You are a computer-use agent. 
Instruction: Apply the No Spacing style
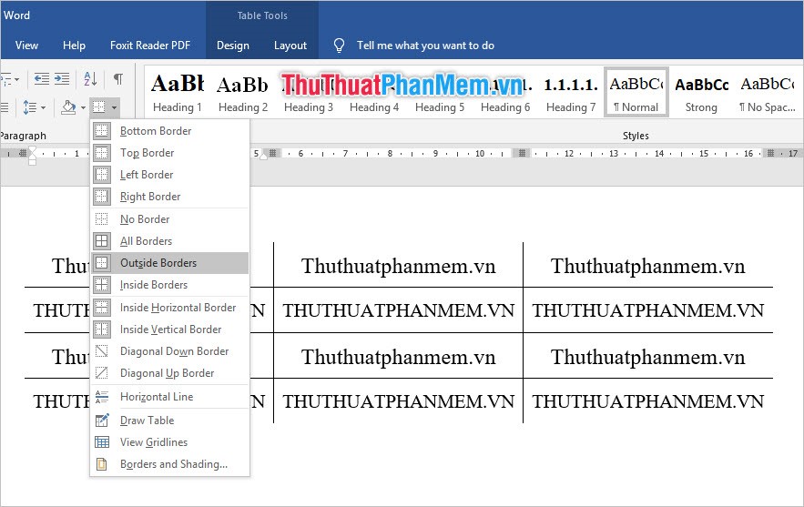point(768,92)
